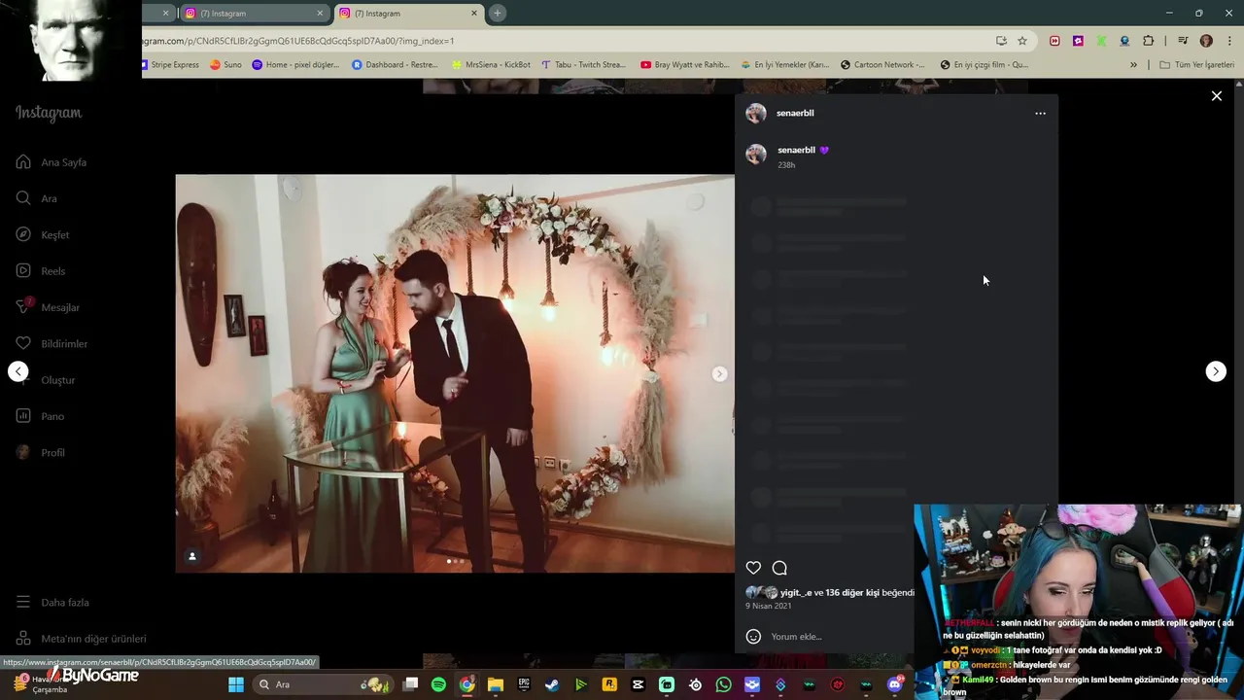This screenshot has height=700, width=1244.
Task: Open a new browser tab
Action: point(497,14)
